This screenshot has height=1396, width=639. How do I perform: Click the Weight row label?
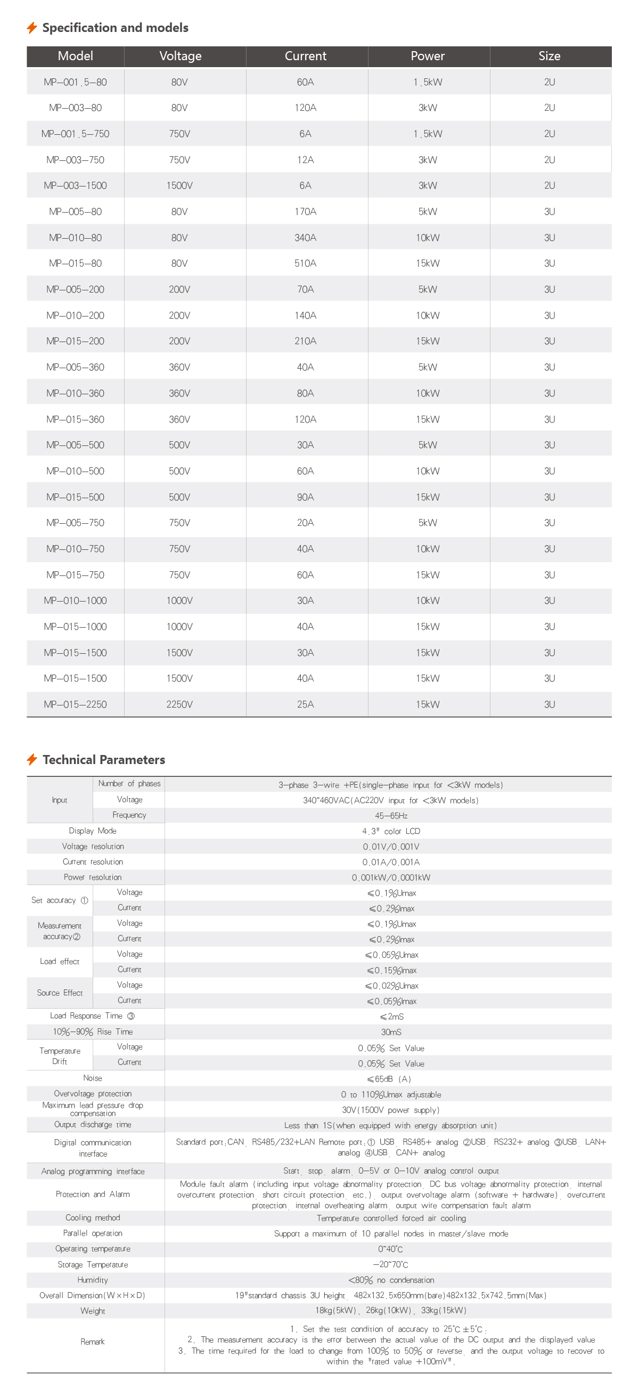point(93,1311)
